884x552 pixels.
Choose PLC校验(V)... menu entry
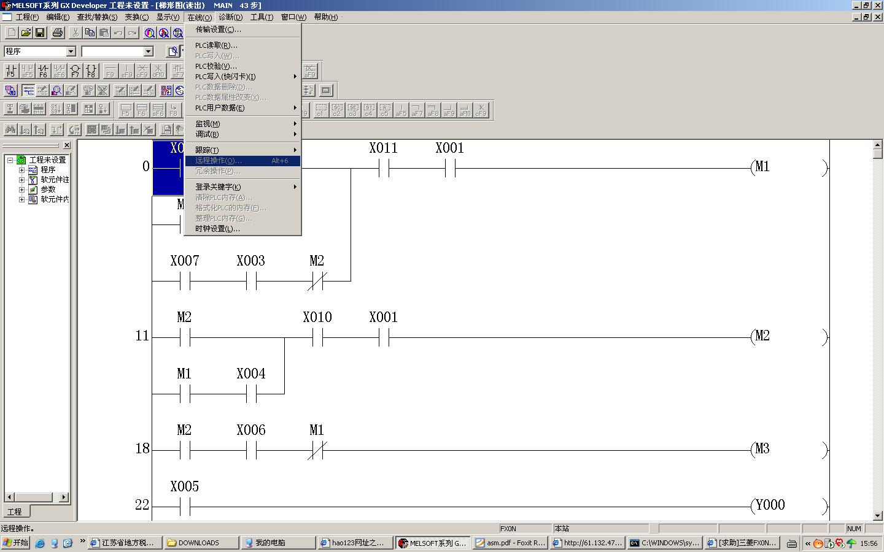click(x=242, y=66)
